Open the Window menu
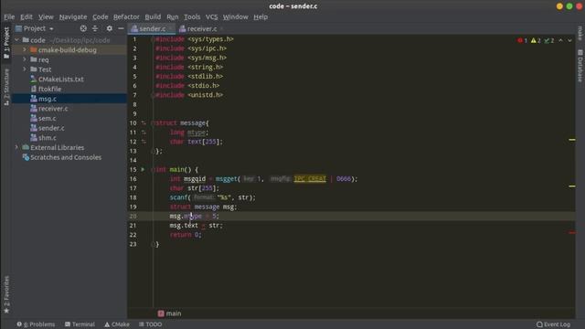 click(236, 16)
